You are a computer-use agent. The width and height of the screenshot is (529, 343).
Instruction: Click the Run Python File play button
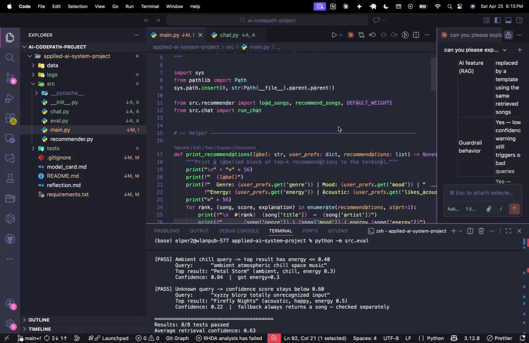[334, 35]
